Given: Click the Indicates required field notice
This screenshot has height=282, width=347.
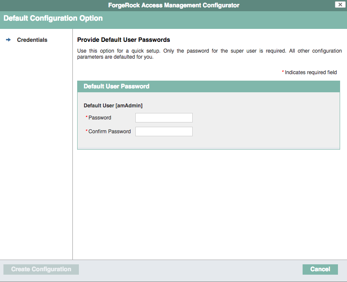Looking at the screenshot, I should tap(309, 72).
